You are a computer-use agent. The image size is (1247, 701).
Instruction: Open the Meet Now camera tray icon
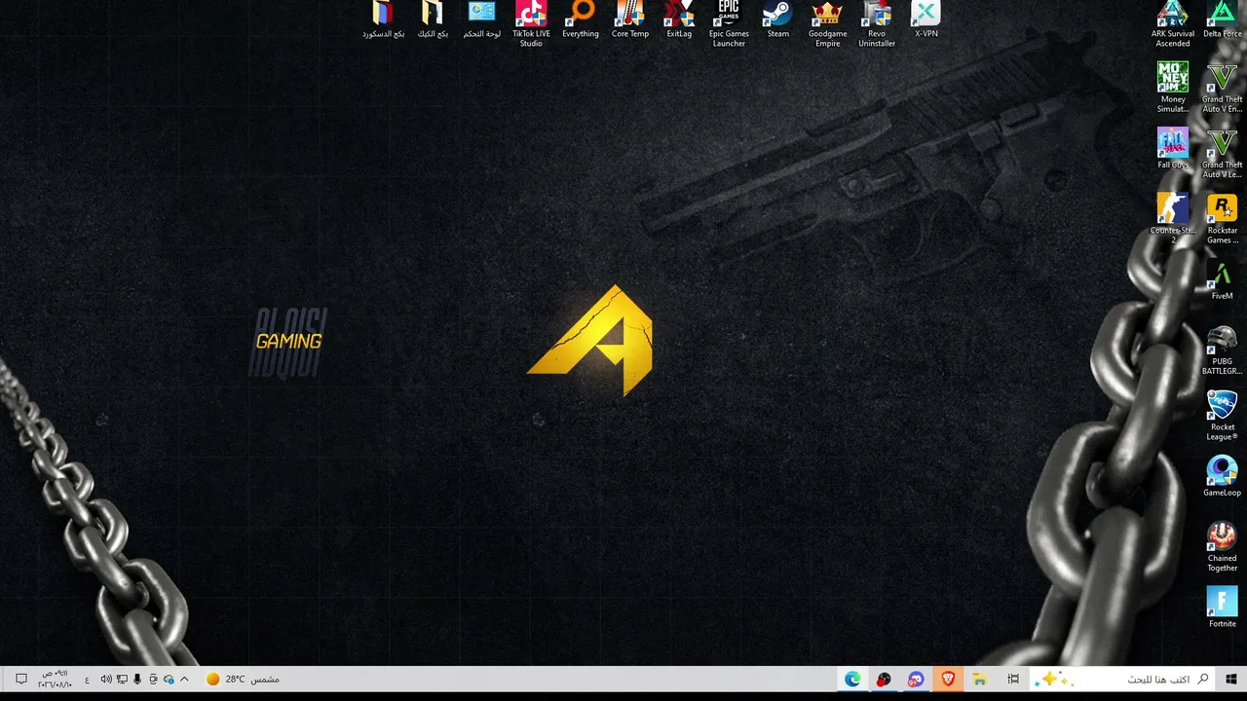(x=153, y=679)
